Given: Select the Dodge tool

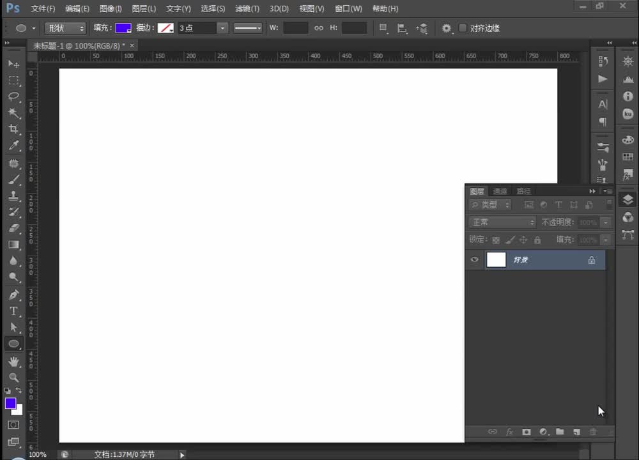Looking at the screenshot, I should tap(13, 277).
